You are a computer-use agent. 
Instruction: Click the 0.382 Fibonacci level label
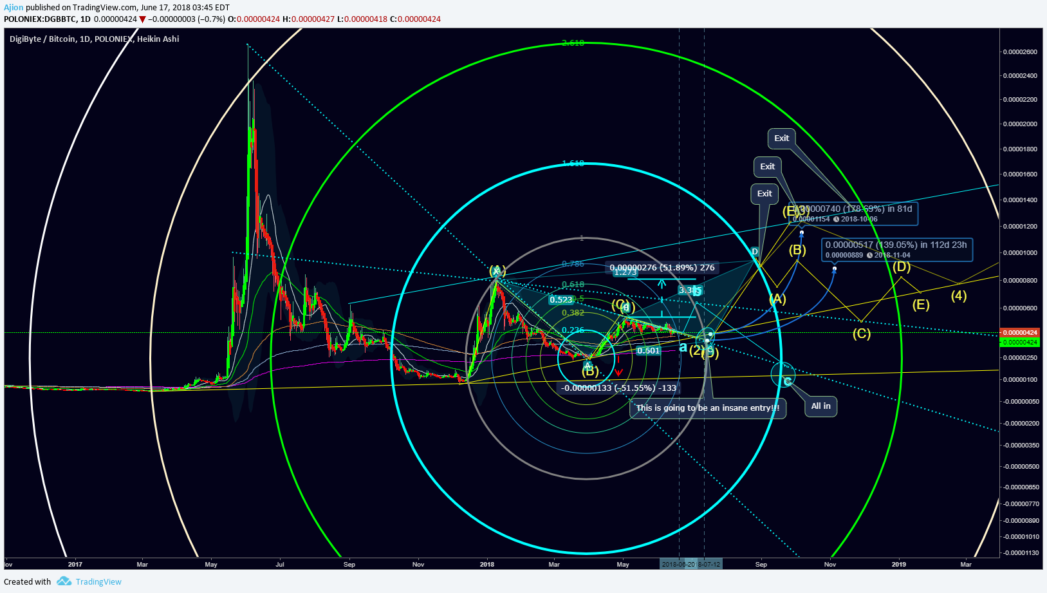573,313
